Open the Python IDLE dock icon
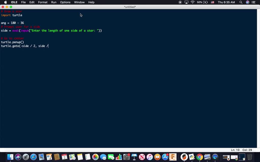Viewport: 260px width, 162px height. (192, 157)
